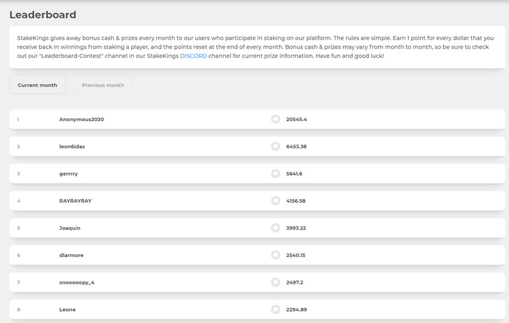The image size is (509, 323).
Task: Click the points icon beside 20545.4
Action: point(275,119)
